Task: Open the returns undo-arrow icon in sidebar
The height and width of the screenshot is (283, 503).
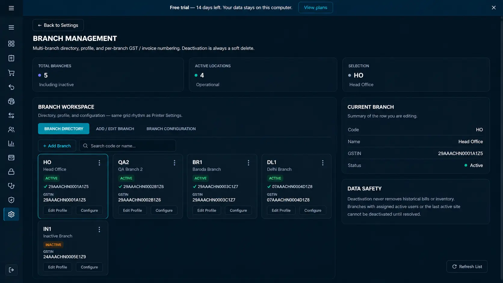Action: click(11, 87)
